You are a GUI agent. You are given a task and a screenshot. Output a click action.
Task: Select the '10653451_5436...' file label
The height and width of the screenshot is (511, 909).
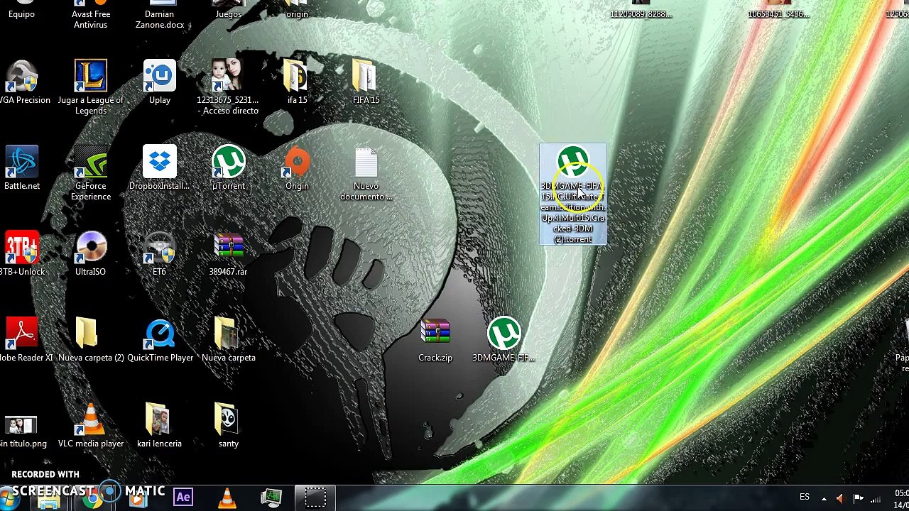tap(778, 14)
